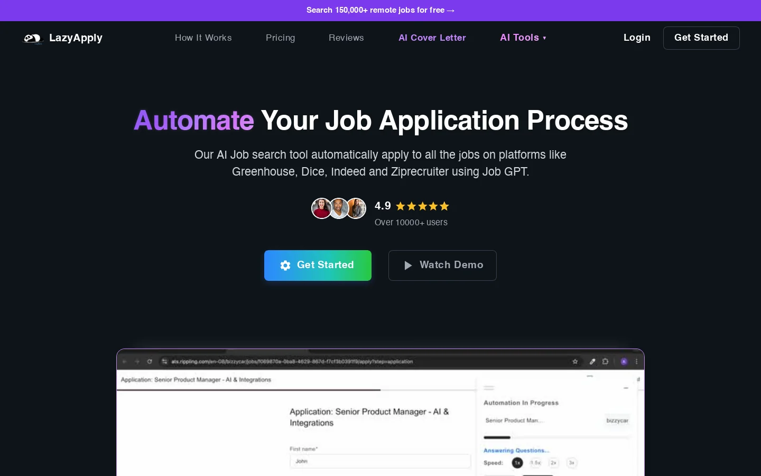Select the 2x speed option
This screenshot has height=476, width=761.
(553, 463)
